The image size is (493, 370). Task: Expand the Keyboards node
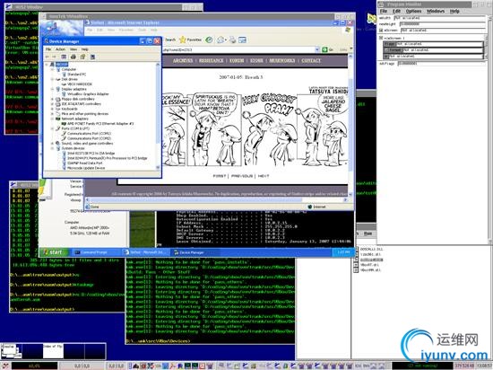(x=52, y=109)
